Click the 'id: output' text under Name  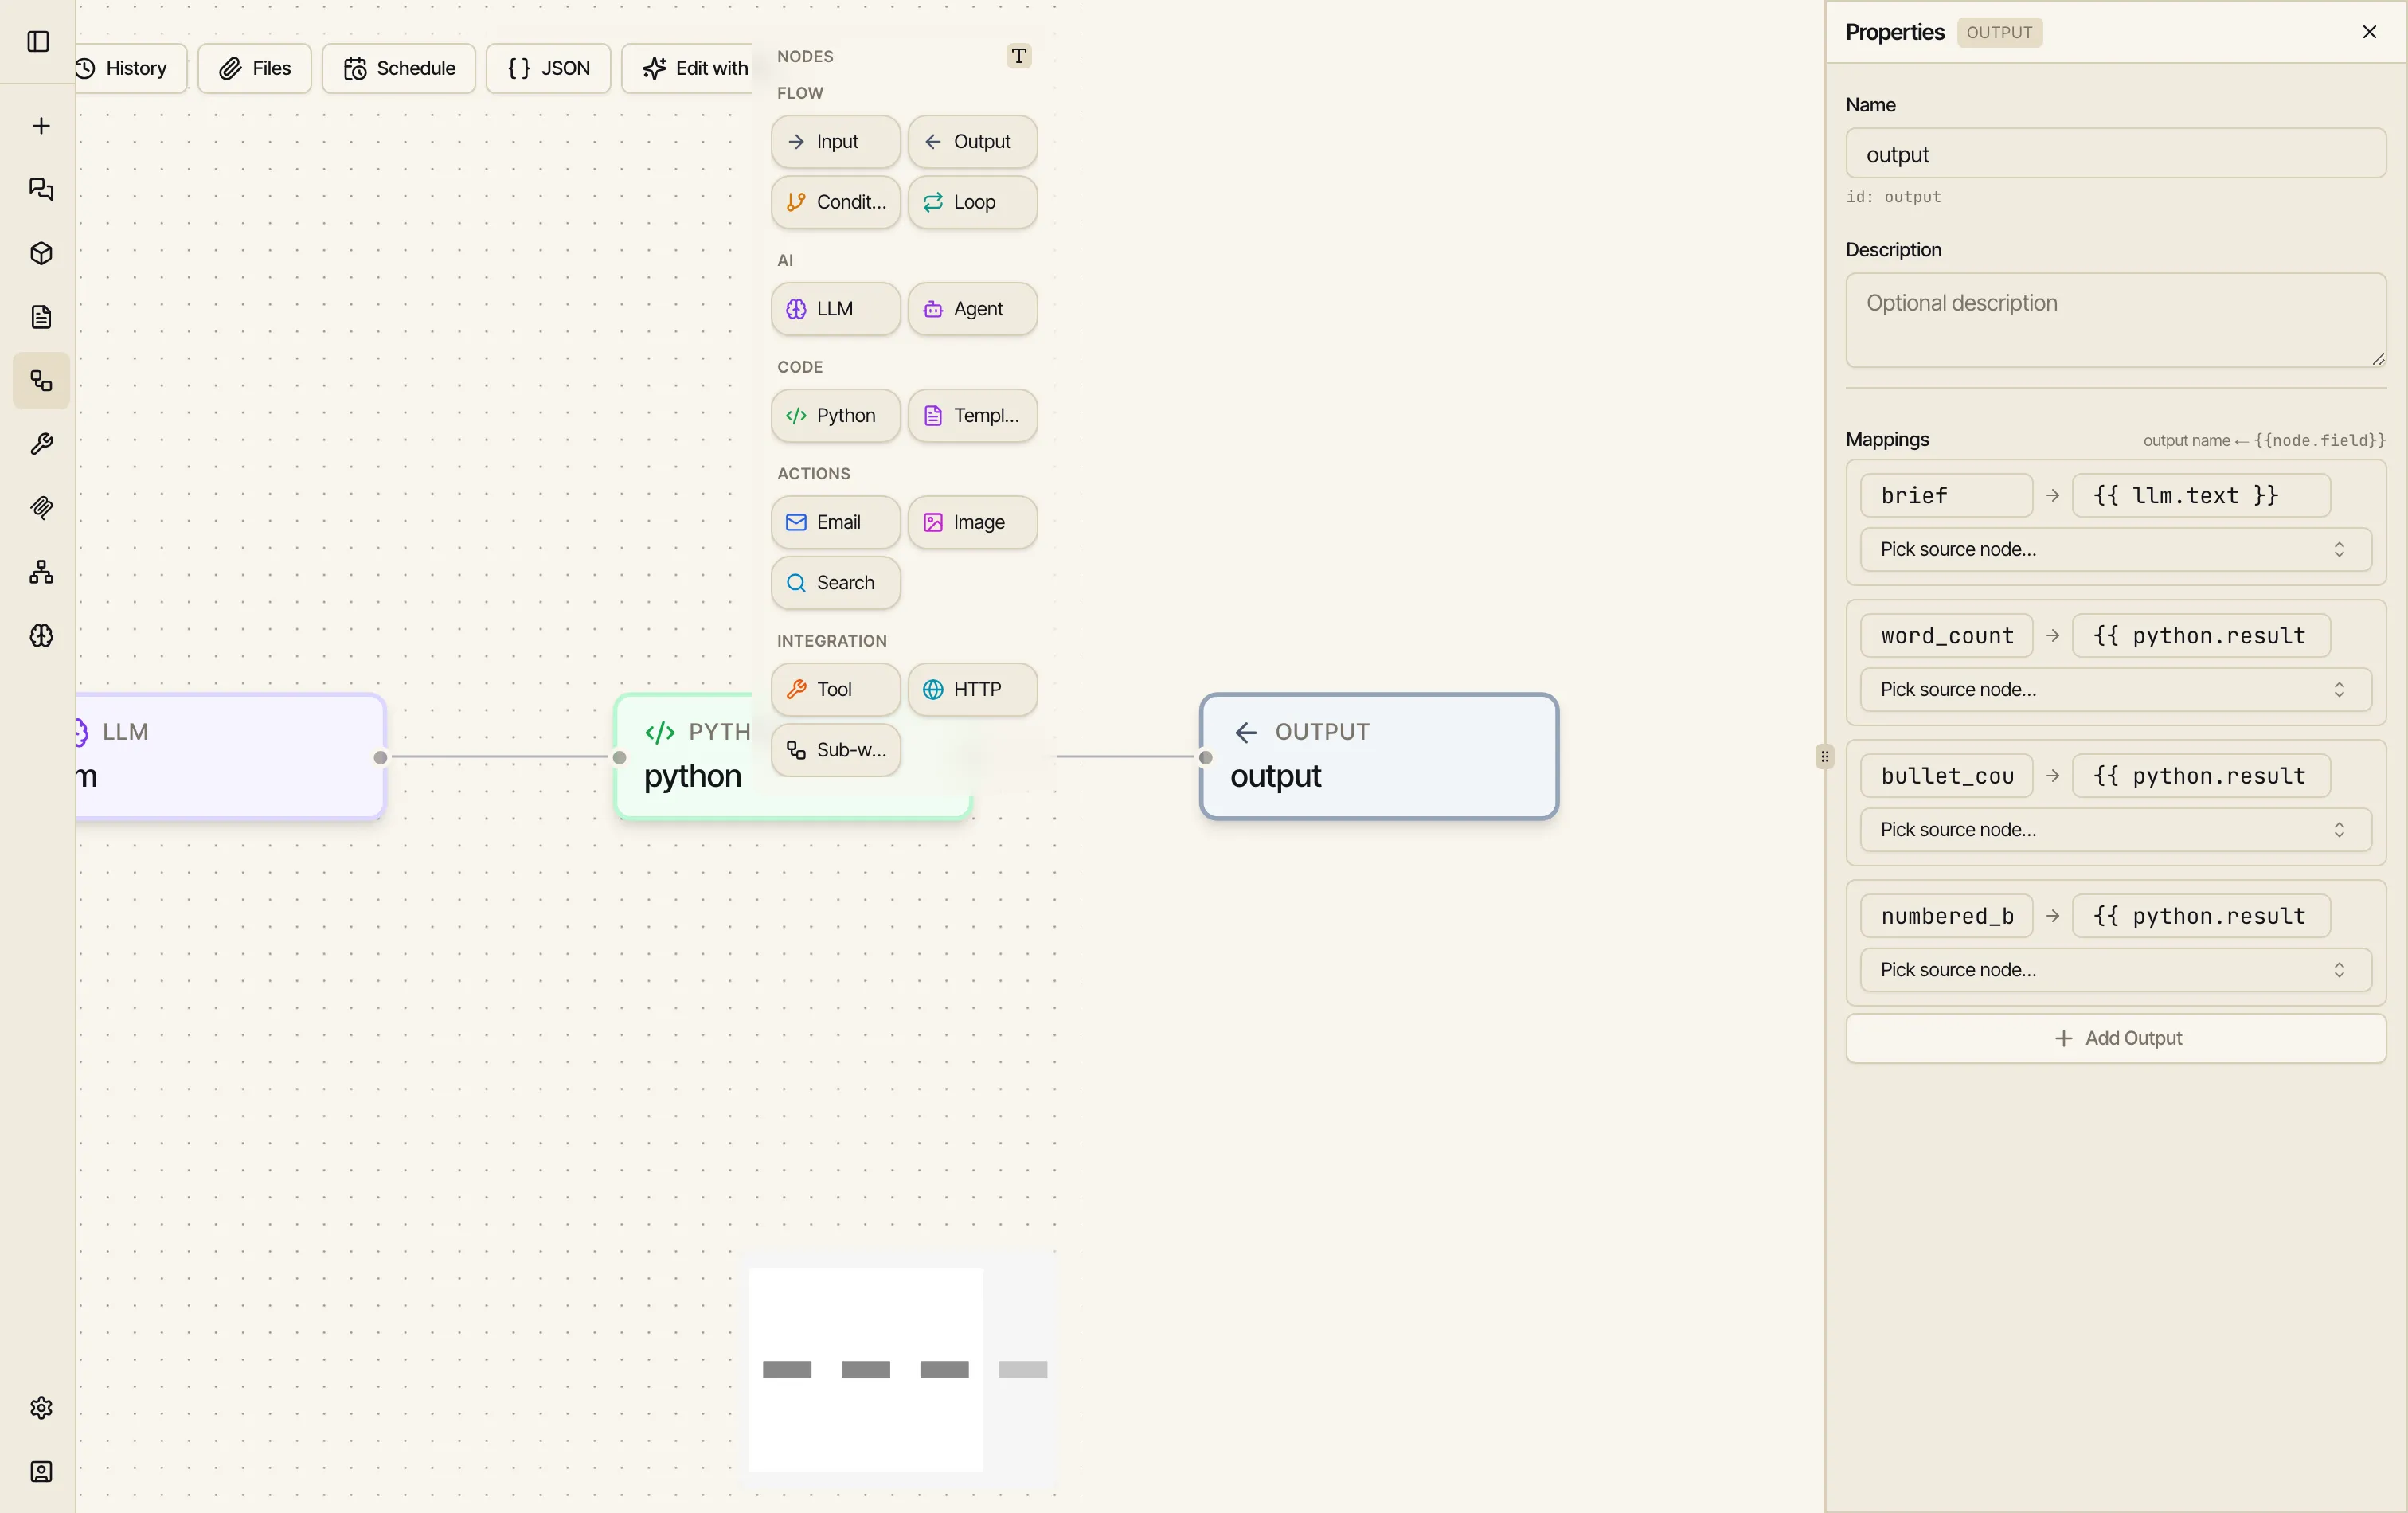[1893, 197]
